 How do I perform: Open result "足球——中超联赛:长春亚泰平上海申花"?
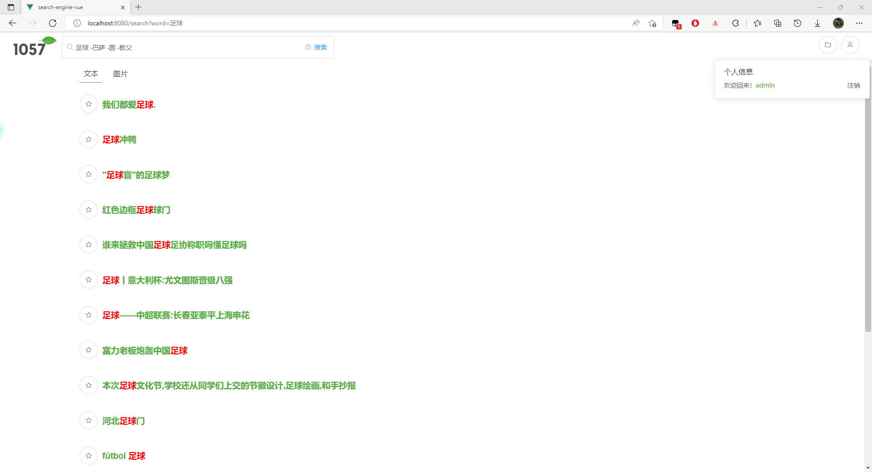point(176,315)
